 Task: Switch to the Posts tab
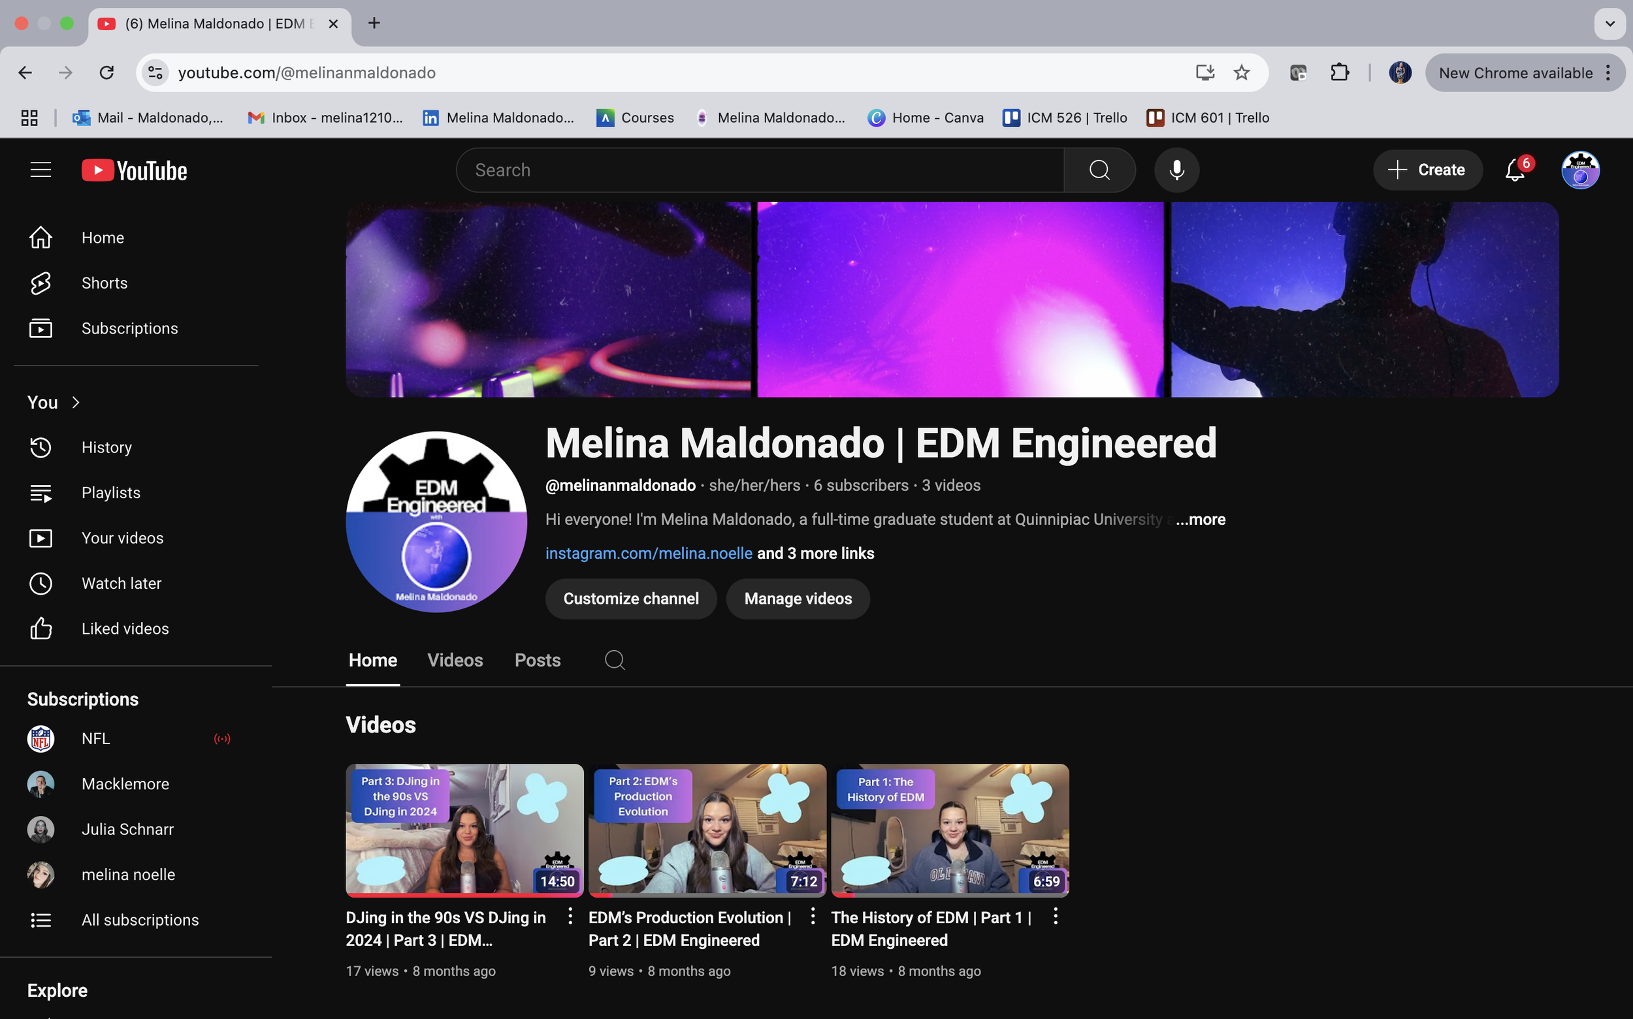pos(537,660)
